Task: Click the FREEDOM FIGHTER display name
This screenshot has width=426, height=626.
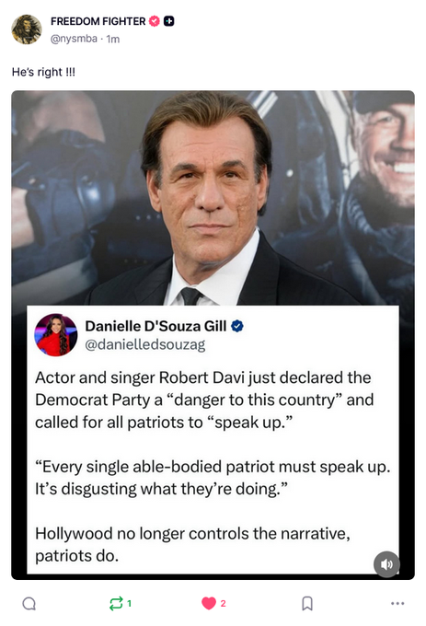Action: [98, 21]
